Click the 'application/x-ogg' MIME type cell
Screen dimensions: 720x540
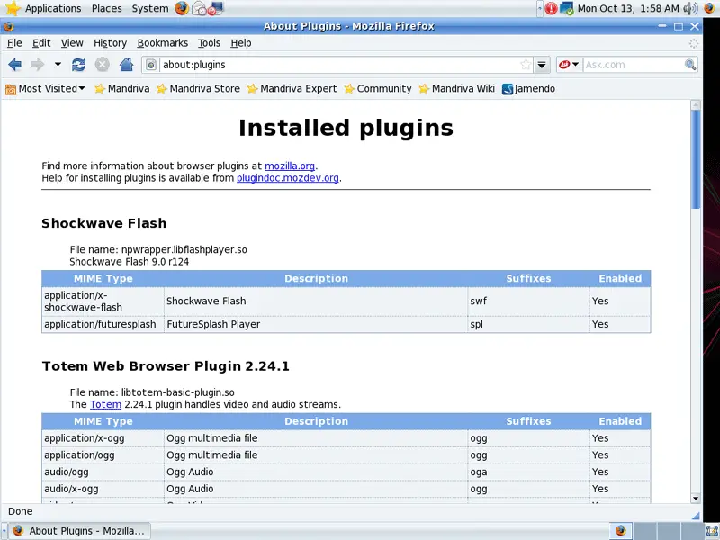point(103,438)
